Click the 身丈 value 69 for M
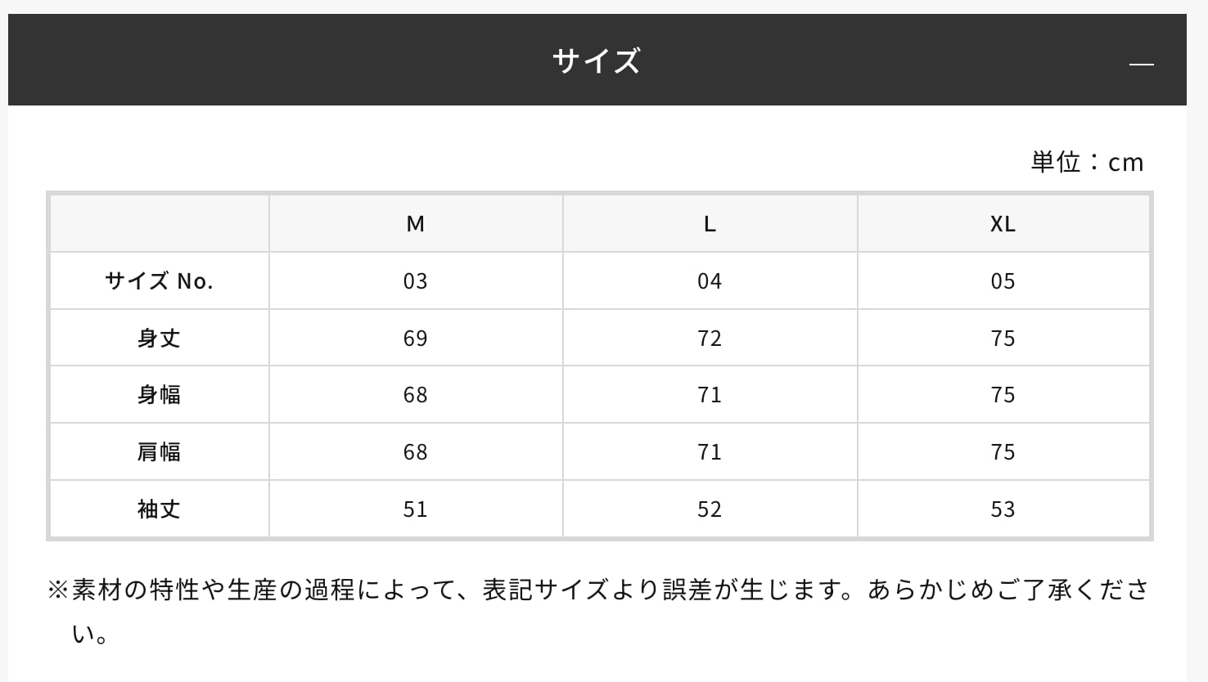This screenshot has height=682, width=1208. 416,339
